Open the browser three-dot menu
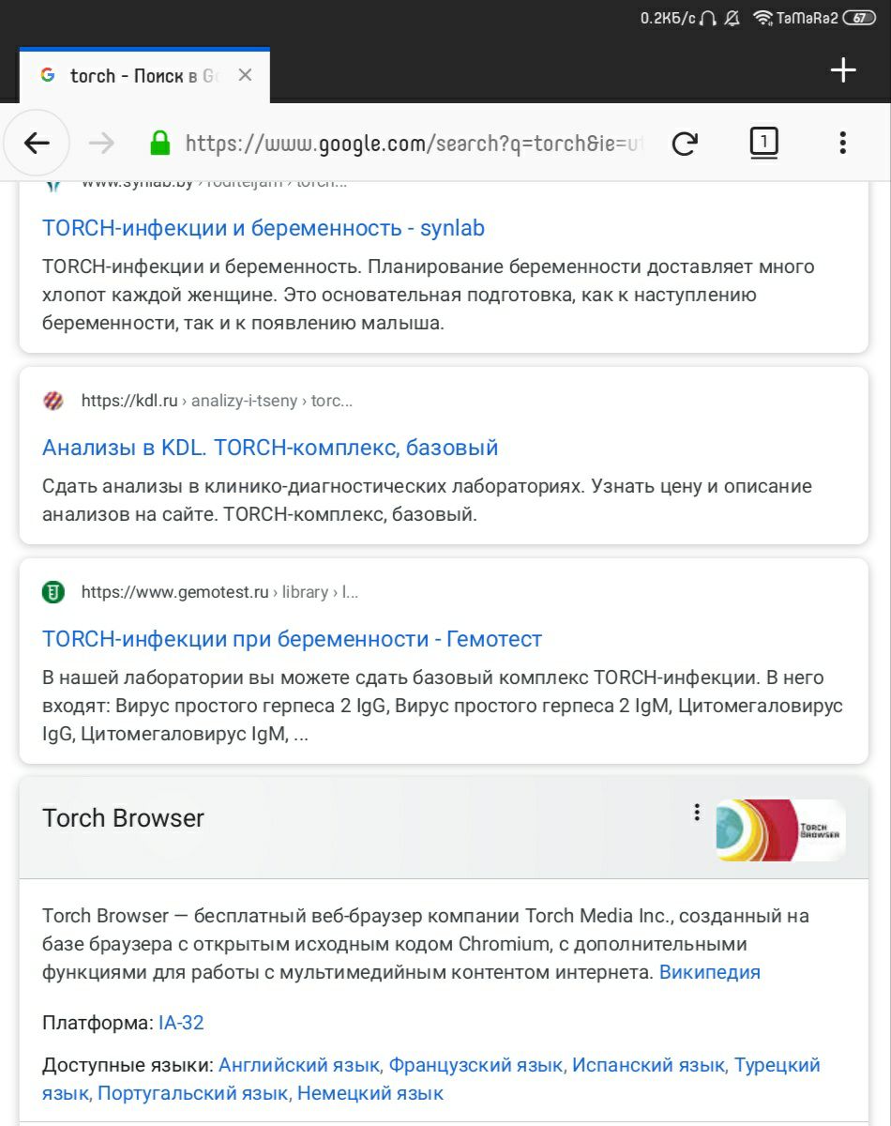 click(x=842, y=143)
